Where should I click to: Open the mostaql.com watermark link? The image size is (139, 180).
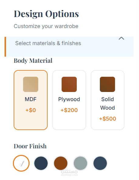[69, 173]
